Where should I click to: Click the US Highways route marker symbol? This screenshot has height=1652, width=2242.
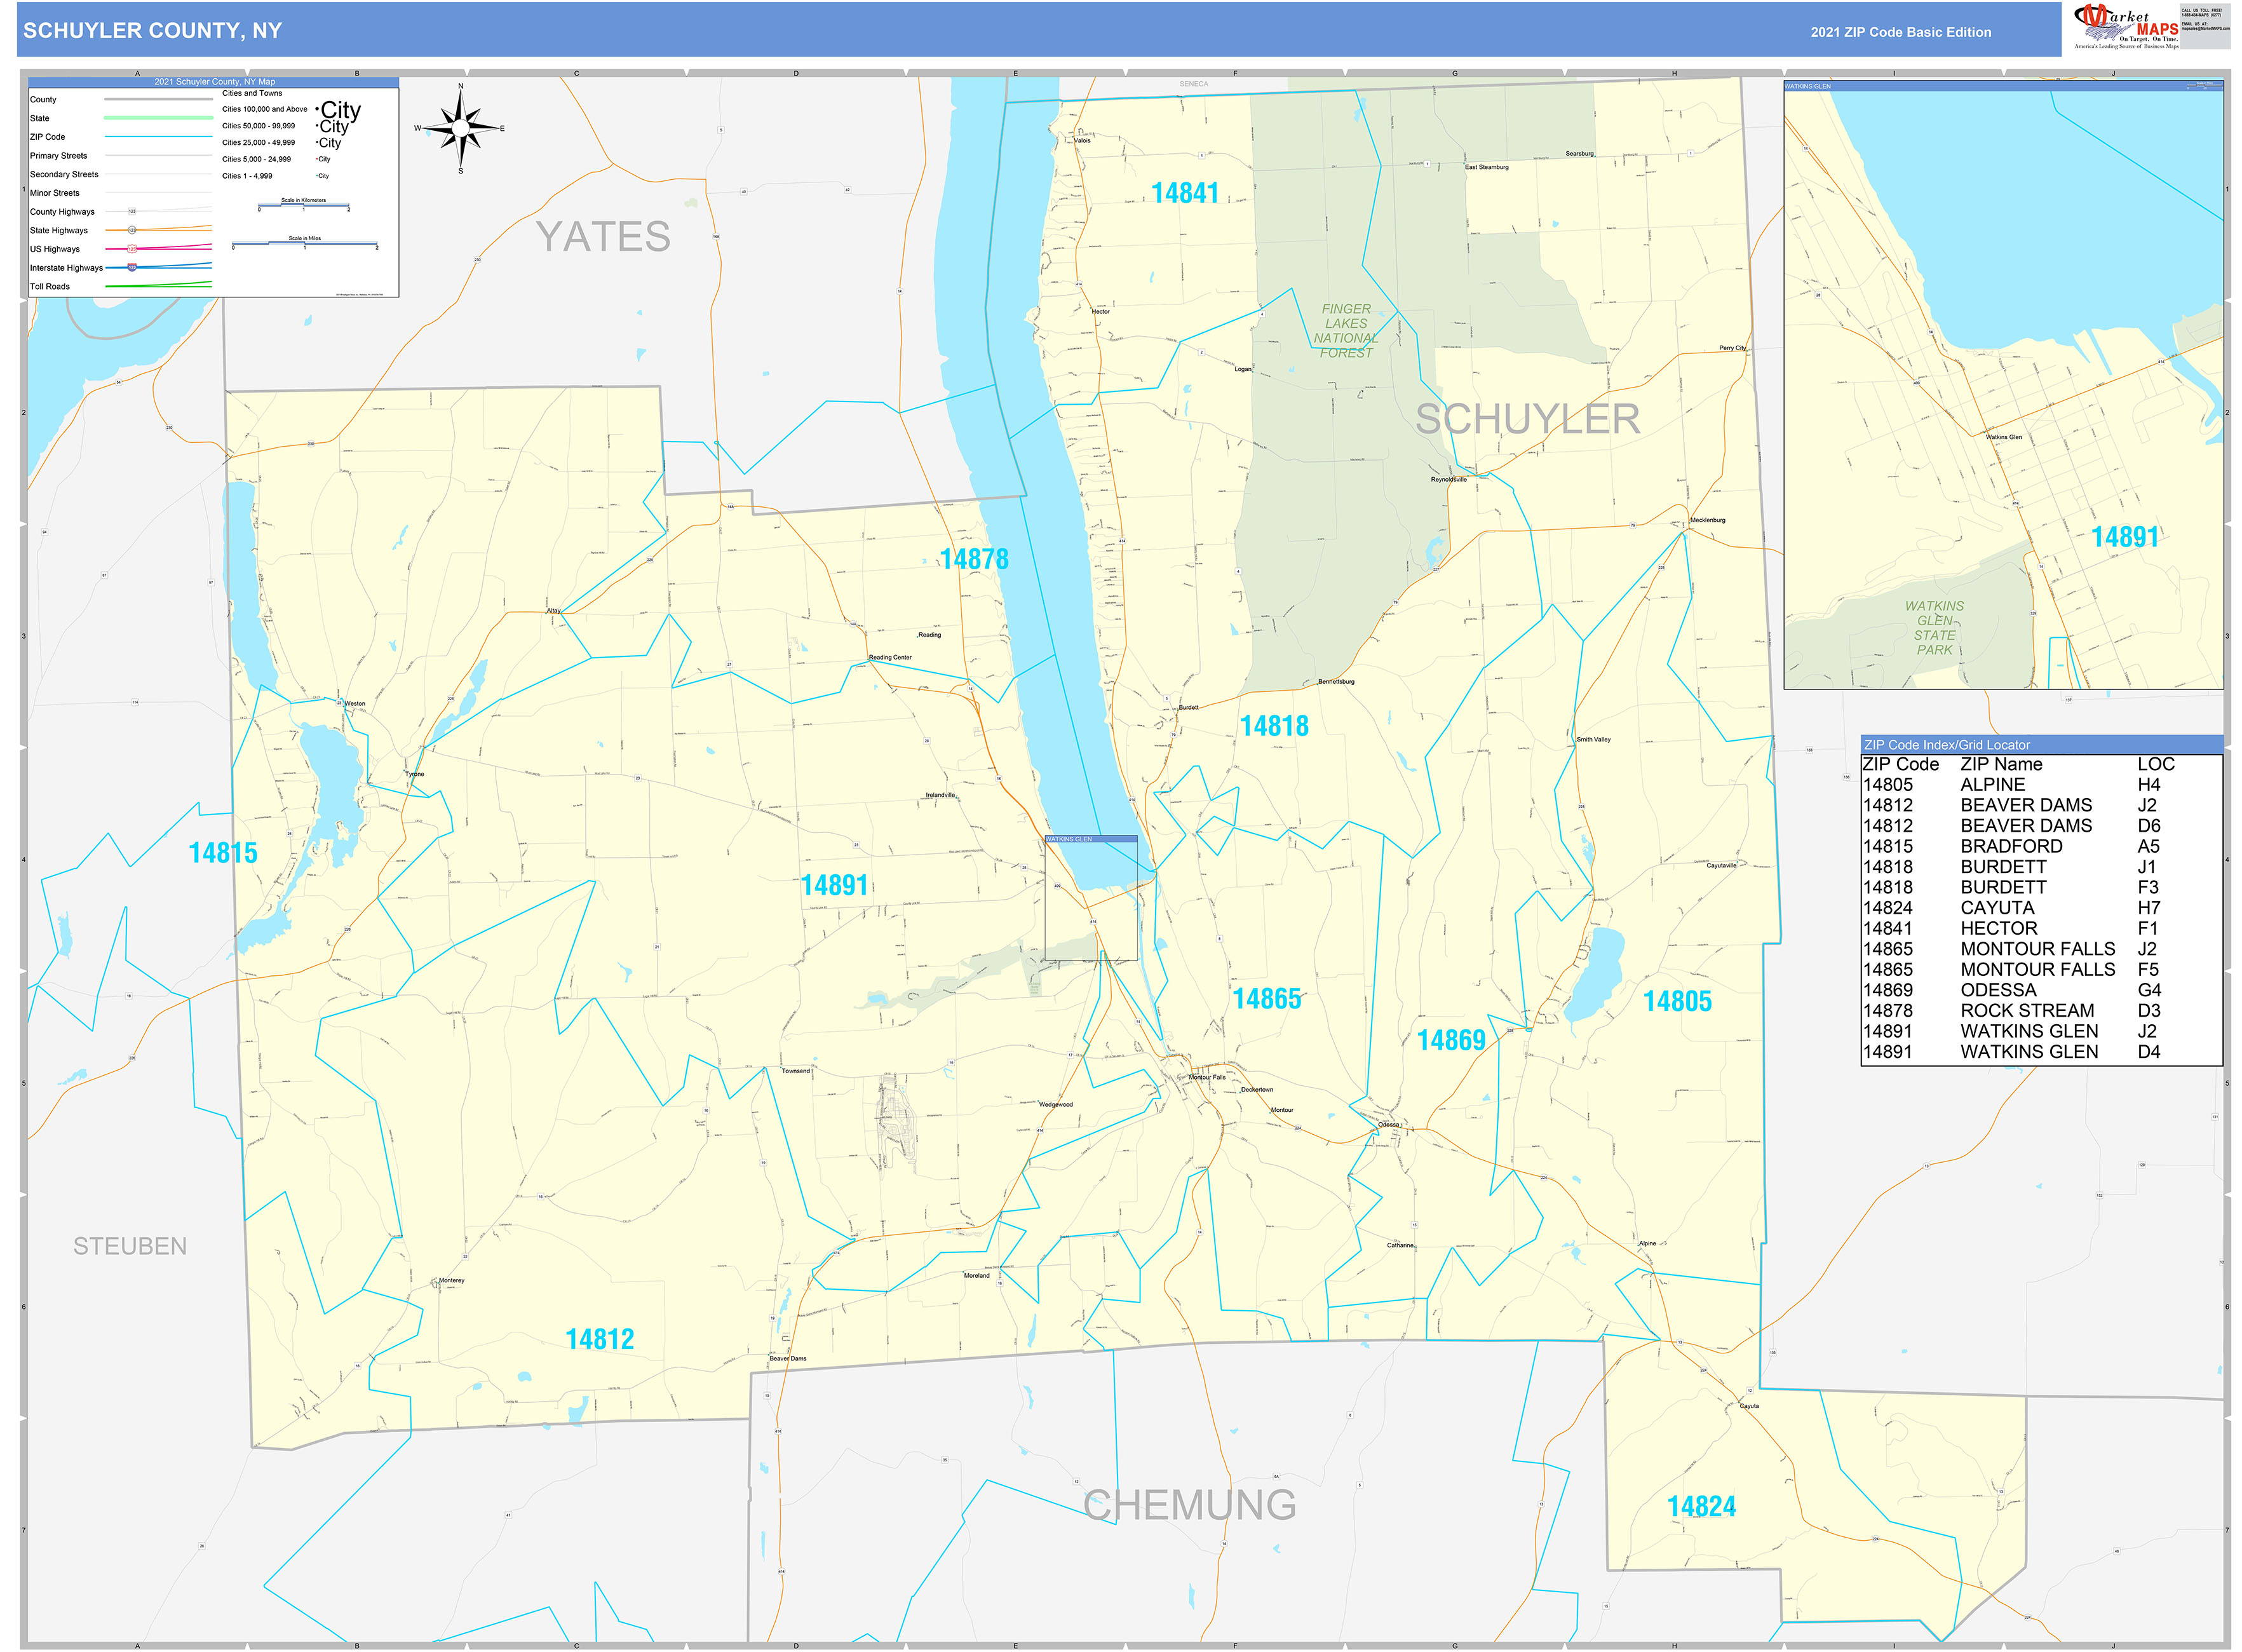tap(132, 249)
